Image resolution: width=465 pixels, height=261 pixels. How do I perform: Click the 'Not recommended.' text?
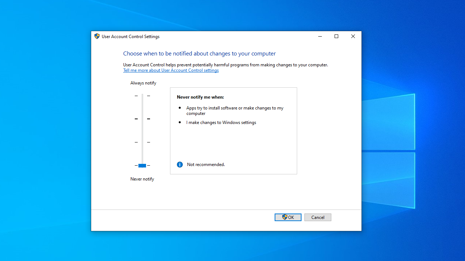206,165
